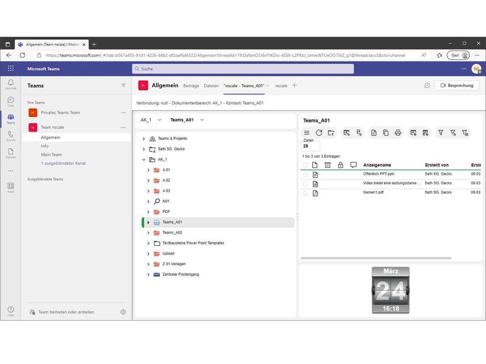This screenshot has height=364, width=486.
Task: Click the Teams Suche search box
Action: pyautogui.click(x=243, y=69)
